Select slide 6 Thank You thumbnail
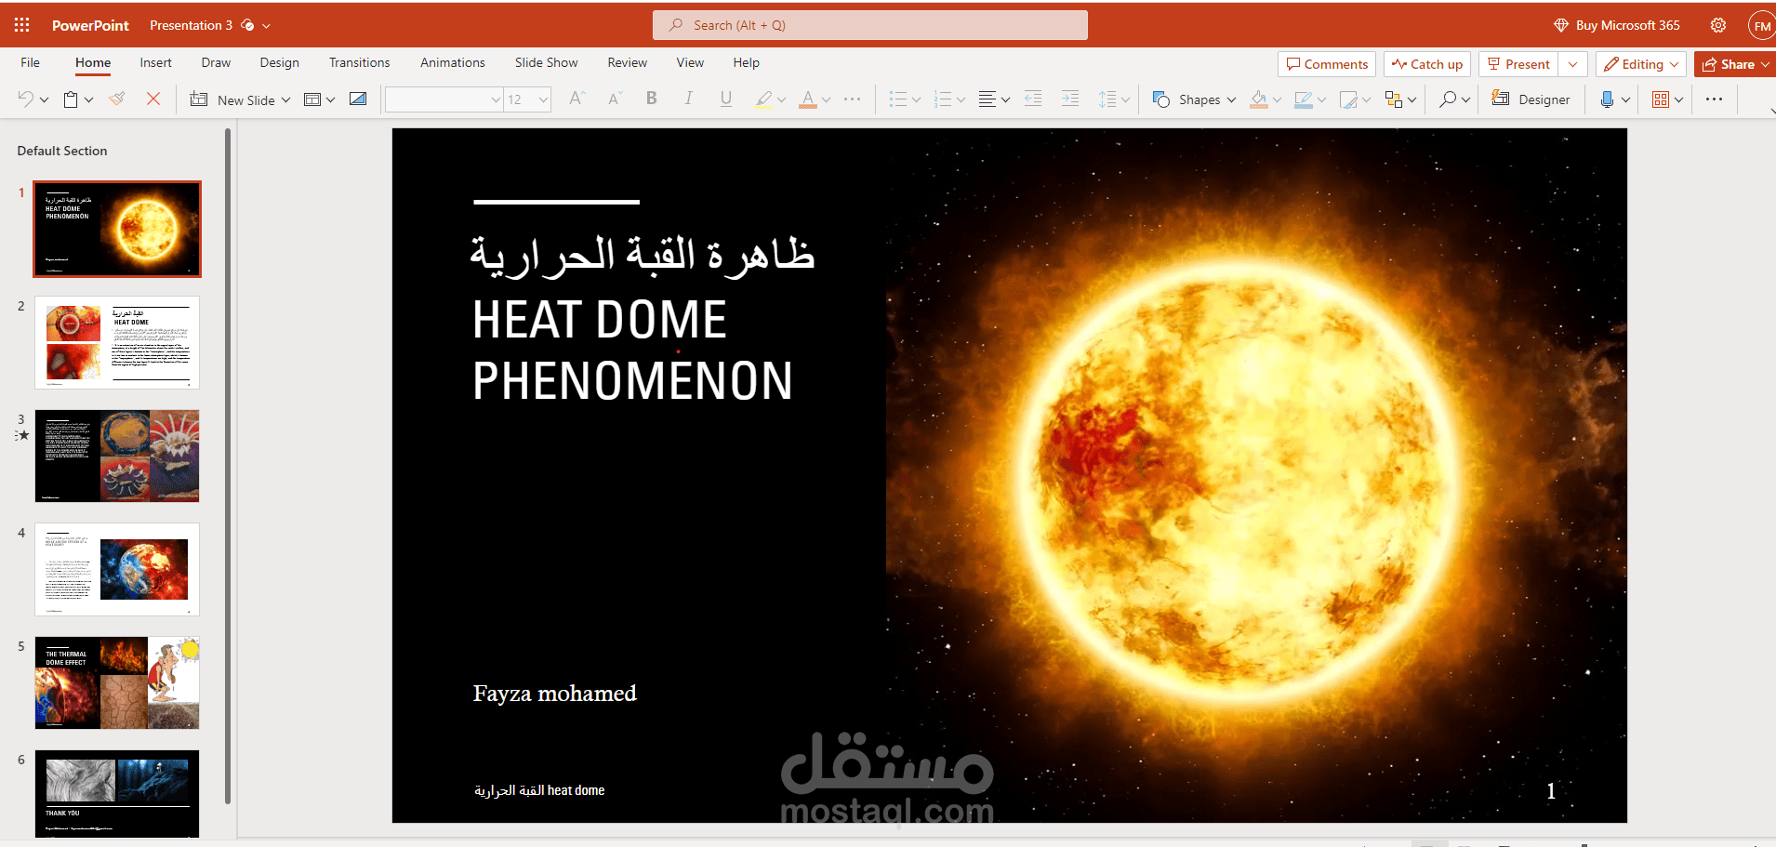The width and height of the screenshot is (1776, 847). (117, 795)
